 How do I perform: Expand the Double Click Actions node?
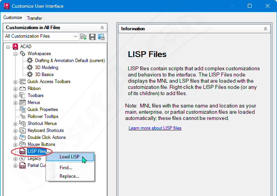pos(15,138)
